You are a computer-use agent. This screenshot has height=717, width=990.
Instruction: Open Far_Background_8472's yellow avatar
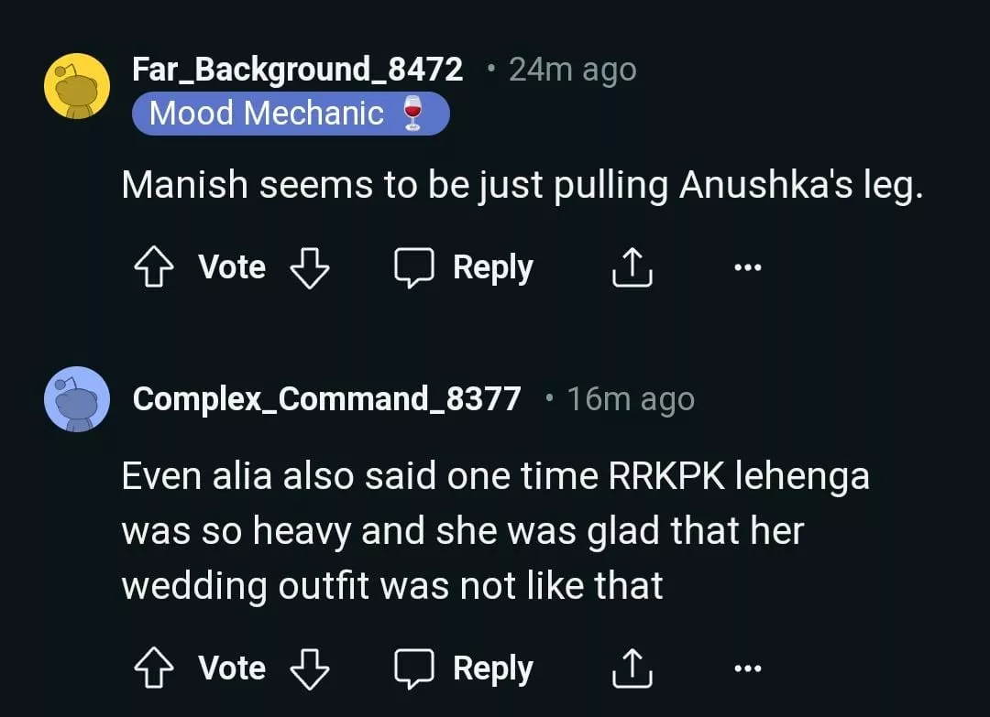(77, 86)
